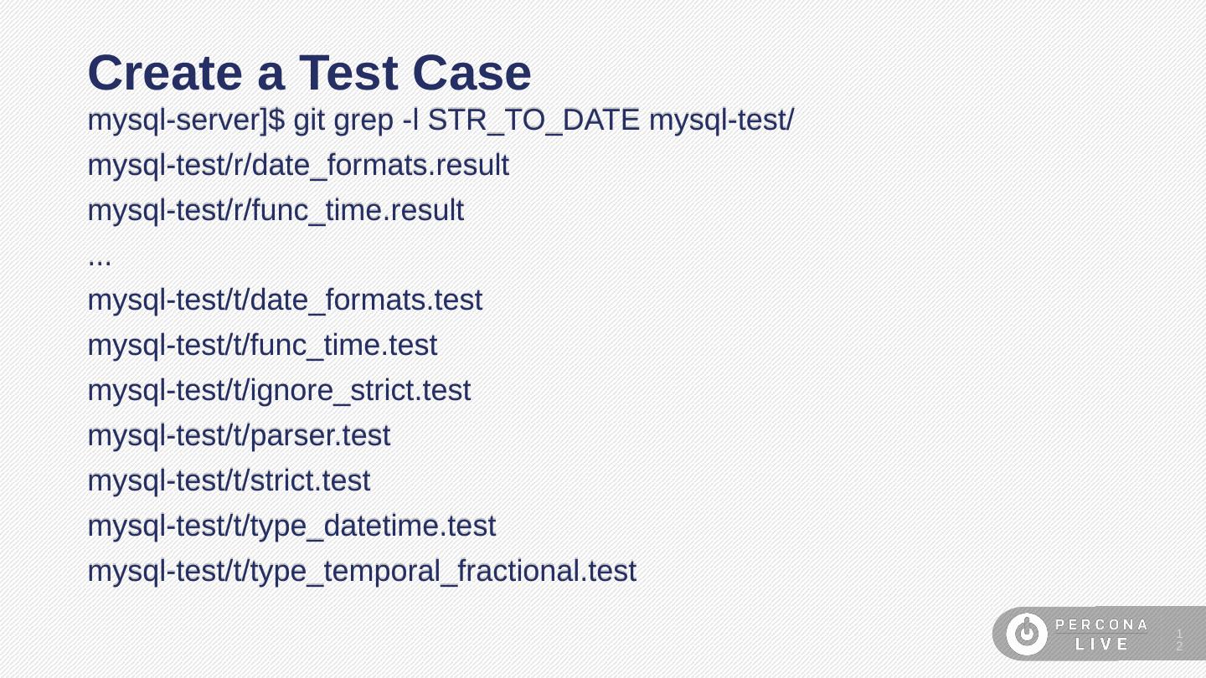Click the git grep command line
Screen dimensions: 1206x678
[x=441, y=121]
